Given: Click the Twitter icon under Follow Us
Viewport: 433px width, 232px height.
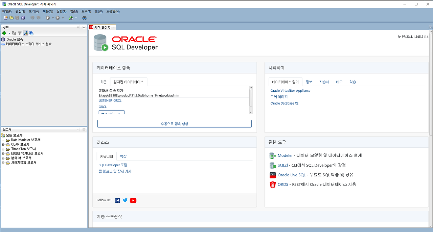Looking at the screenshot, I should coord(125,200).
